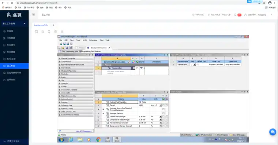Expand the Isotropic Elasticity property row
278x145 pixels.
(x=104, y=114)
